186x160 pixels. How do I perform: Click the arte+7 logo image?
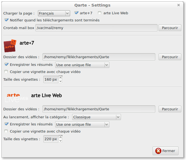(10, 46)
